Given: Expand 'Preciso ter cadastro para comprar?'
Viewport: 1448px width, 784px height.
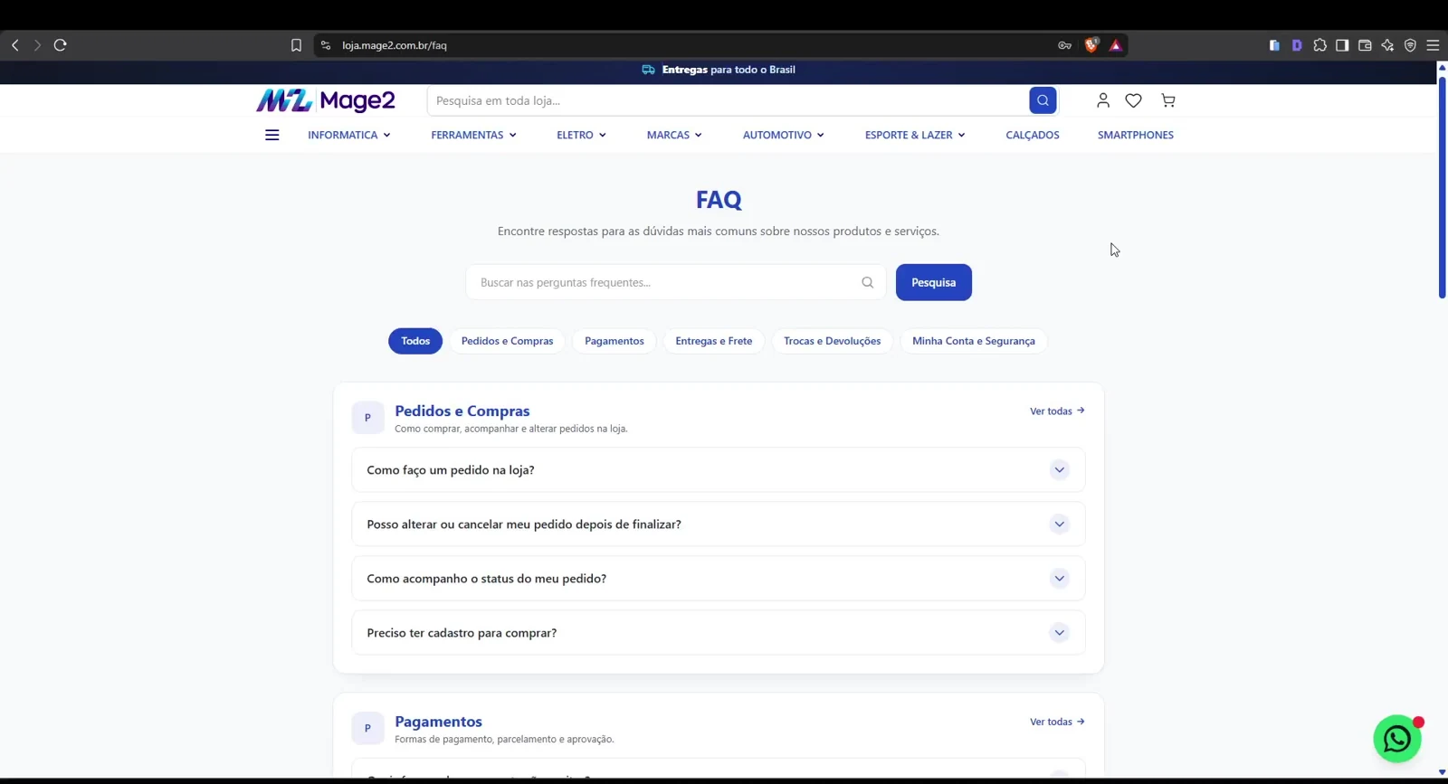Looking at the screenshot, I should pyautogui.click(x=719, y=633).
